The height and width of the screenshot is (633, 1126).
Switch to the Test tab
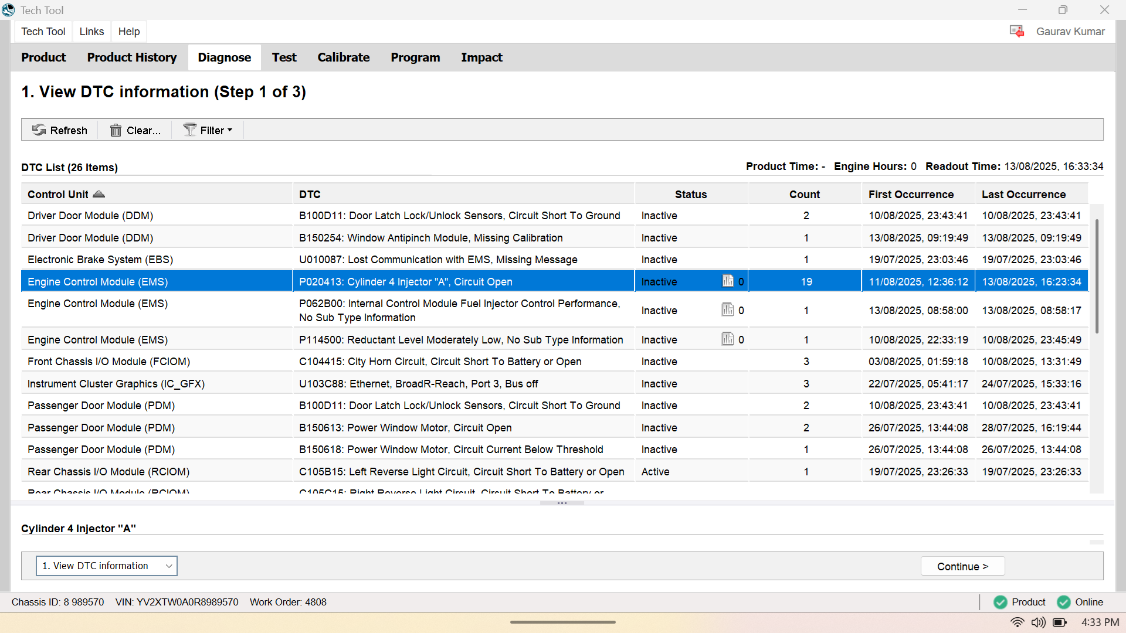(x=284, y=57)
